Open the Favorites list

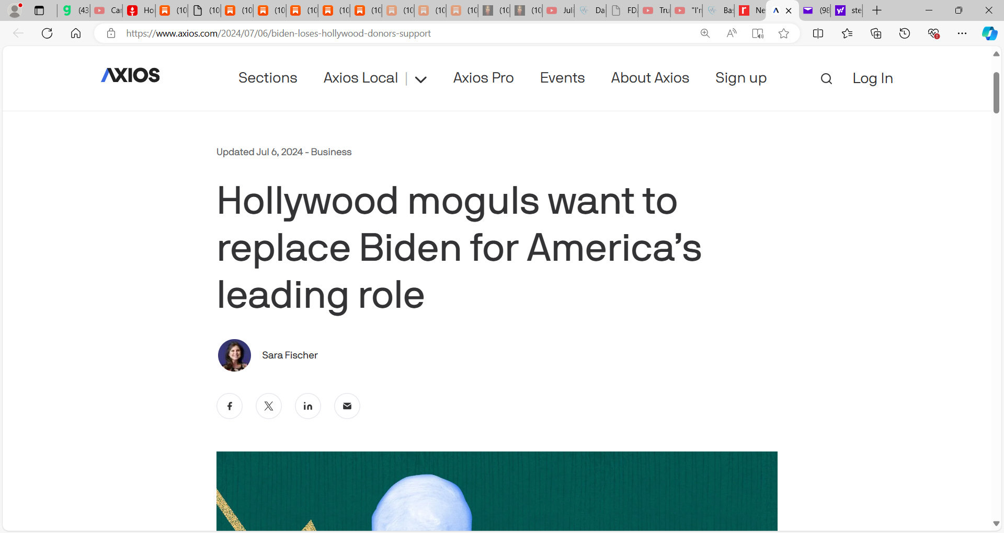click(x=847, y=33)
